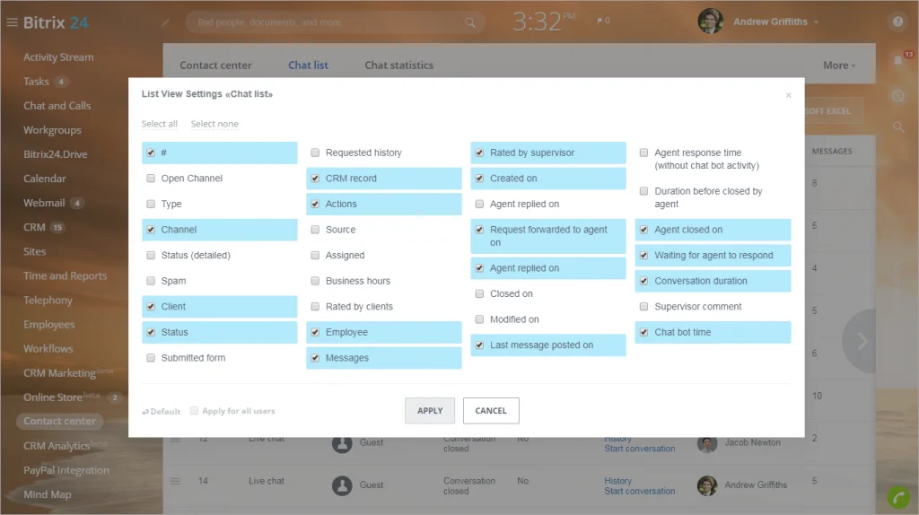Viewport: 919px width, 515px height.
Task: Close the List View Settings dialog
Action: 788,95
